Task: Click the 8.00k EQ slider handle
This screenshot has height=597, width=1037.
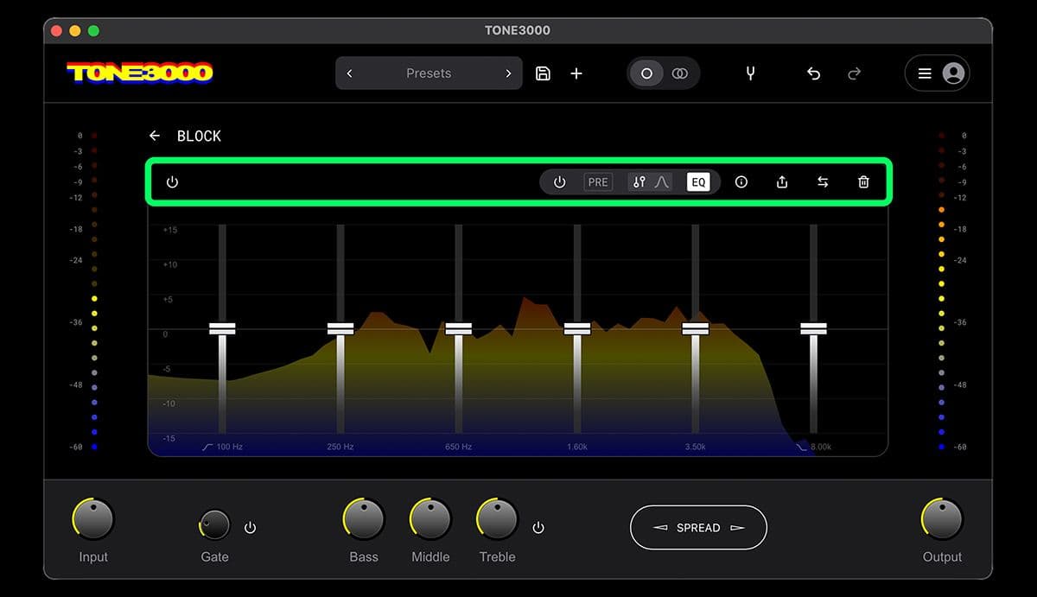Action: click(813, 329)
